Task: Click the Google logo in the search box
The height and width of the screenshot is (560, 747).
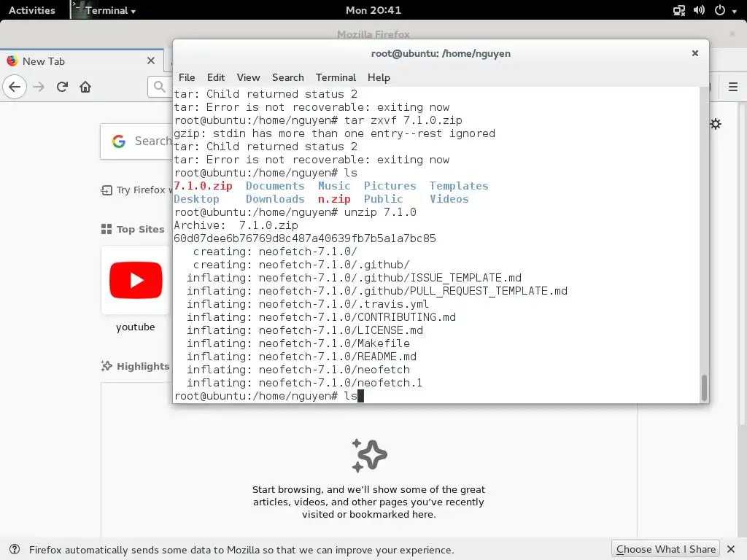Action: tap(119, 141)
